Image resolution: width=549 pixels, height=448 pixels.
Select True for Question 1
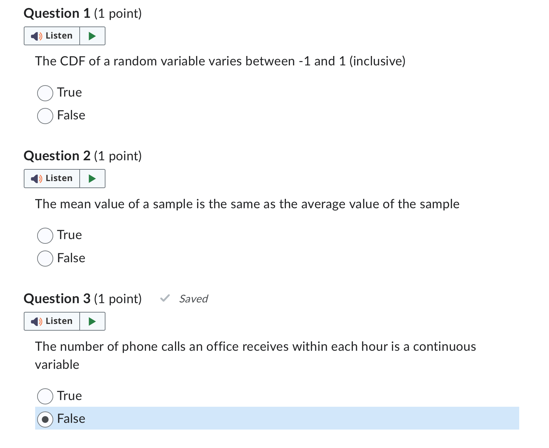[45, 93]
